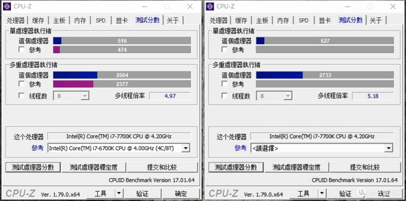This screenshot has width=406, height=201.
Task: Open <請選擇> reference dropdown in right window
Action: (388, 148)
